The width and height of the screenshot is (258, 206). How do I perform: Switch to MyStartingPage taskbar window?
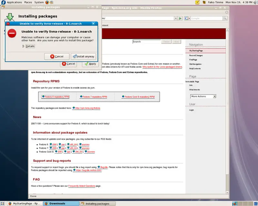25,203
